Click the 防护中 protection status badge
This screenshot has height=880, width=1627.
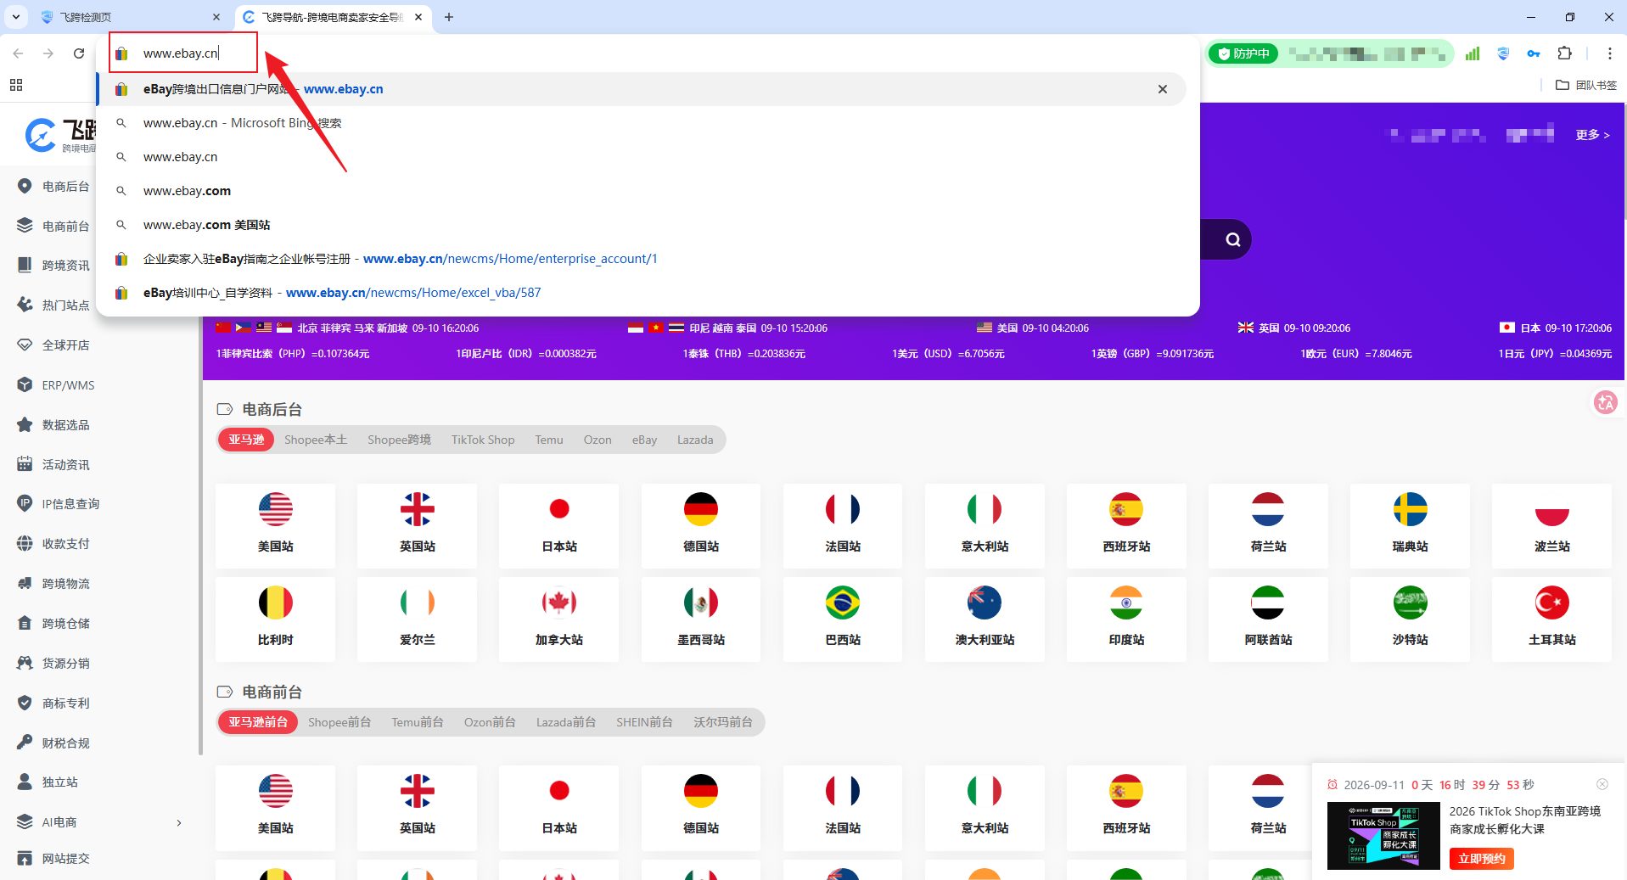1243,53
